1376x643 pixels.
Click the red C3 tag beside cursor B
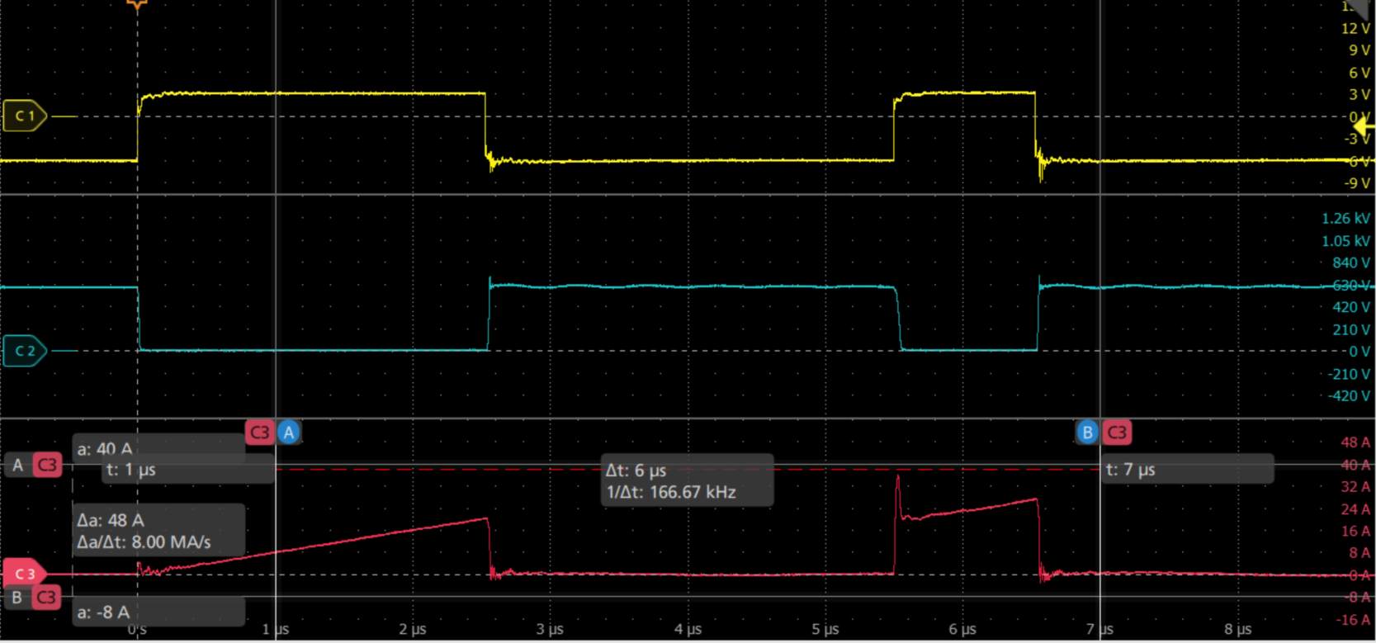point(1117,432)
